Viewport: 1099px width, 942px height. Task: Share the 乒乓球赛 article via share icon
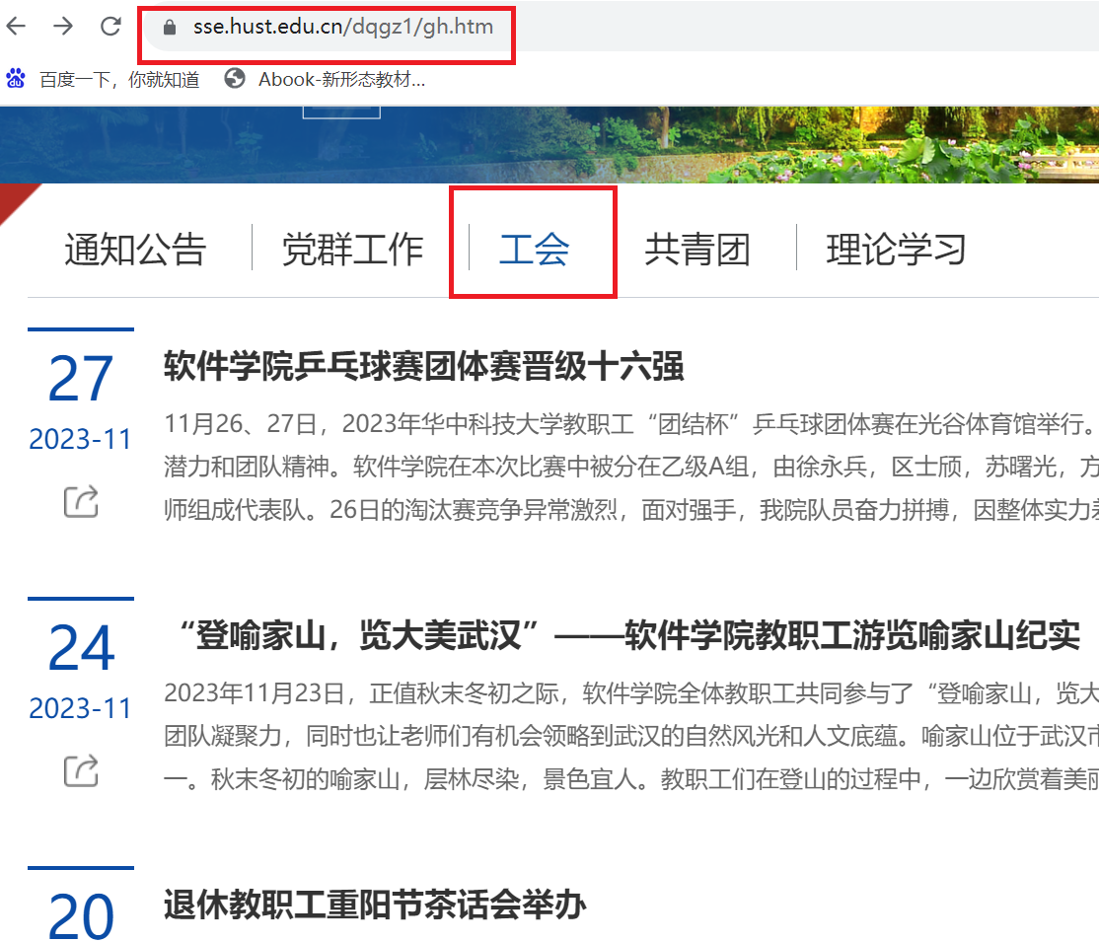tap(81, 501)
